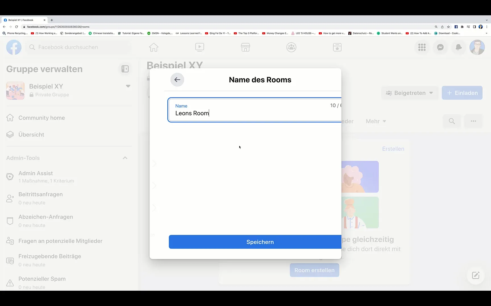
Task: Open the Chinese translation bookmark
Action: tap(102, 33)
